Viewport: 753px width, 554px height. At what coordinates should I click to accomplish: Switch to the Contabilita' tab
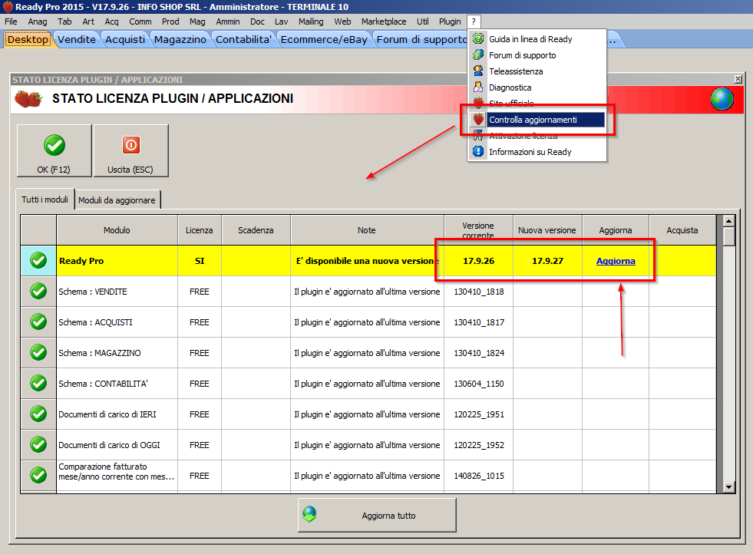pos(243,39)
